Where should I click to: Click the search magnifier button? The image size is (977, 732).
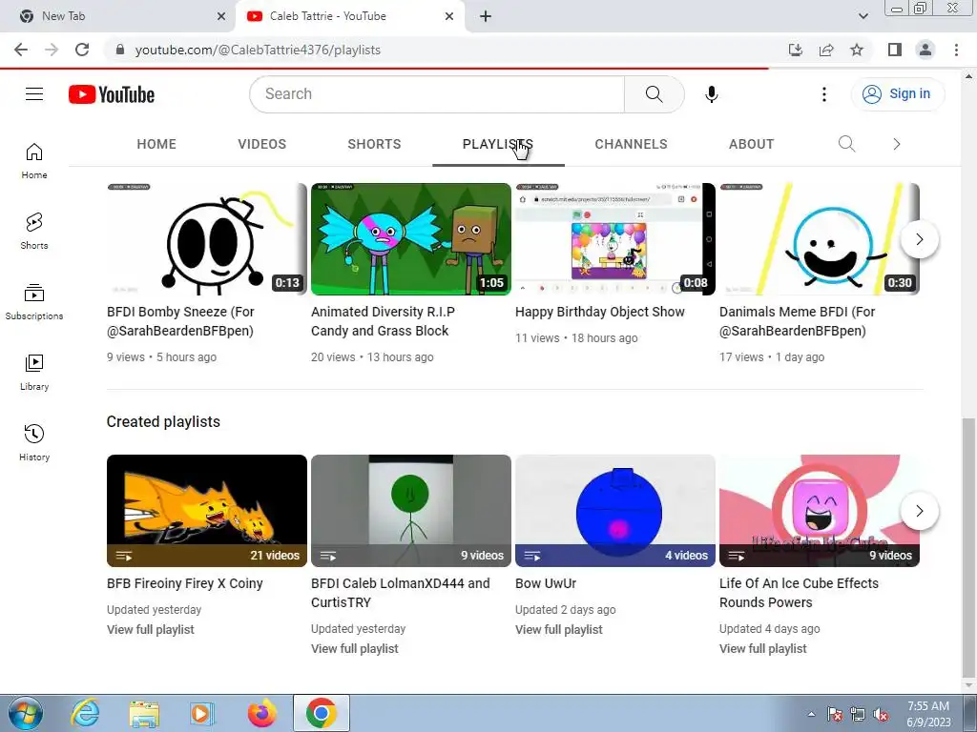654,94
